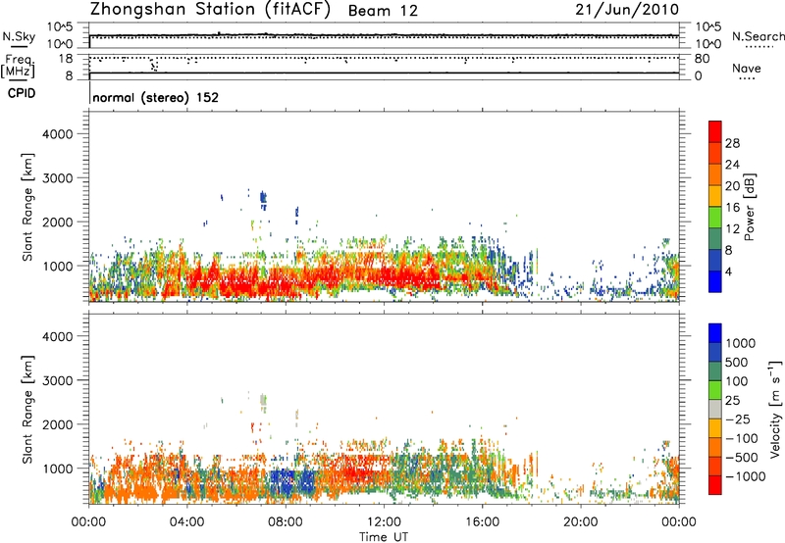This screenshot has width=785, height=543.
Task: Click the '16' power colorbar value
Action: [732, 208]
